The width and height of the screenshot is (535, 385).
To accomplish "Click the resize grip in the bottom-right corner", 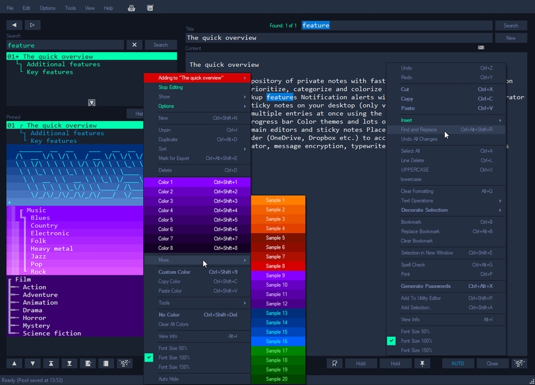I will (532, 382).
